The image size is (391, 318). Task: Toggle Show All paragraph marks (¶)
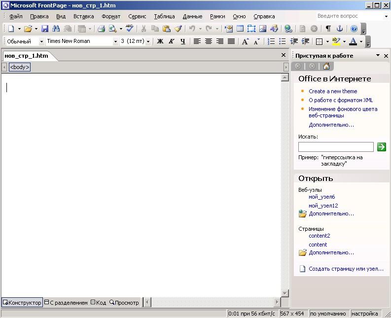[328, 29]
